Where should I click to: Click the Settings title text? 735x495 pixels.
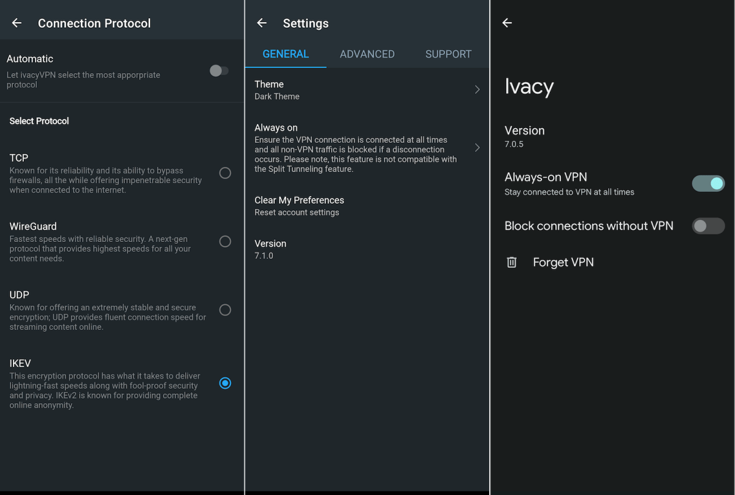[x=306, y=23]
